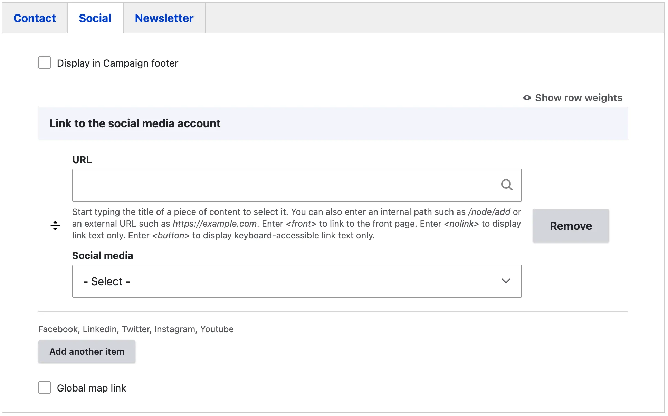This screenshot has height=416, width=668.
Task: Switch to the Newsletter tab
Action: (x=164, y=18)
